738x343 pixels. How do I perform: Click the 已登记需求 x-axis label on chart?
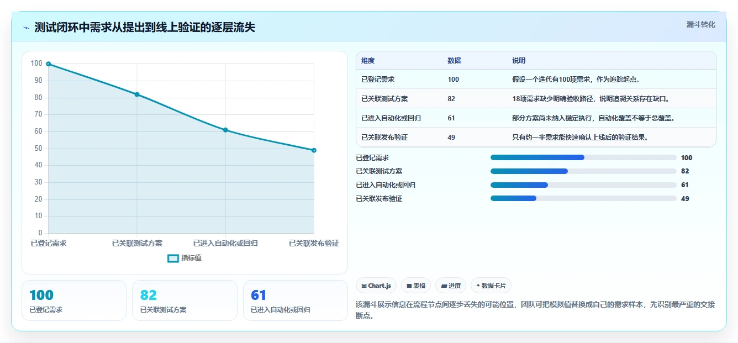coord(49,243)
